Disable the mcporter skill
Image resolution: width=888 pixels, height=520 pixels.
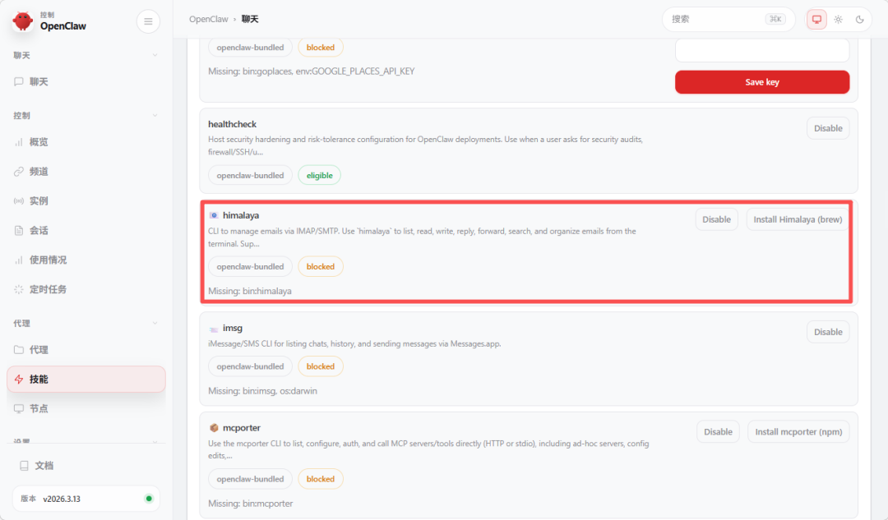(718, 432)
